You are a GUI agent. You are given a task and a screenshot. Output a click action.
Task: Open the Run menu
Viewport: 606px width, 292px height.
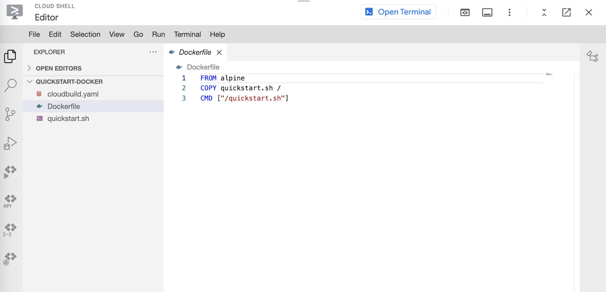tap(159, 34)
